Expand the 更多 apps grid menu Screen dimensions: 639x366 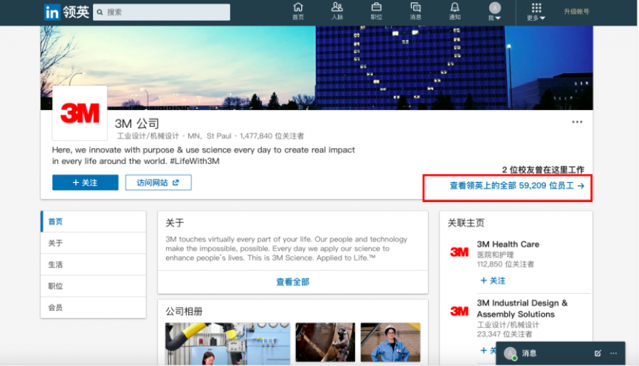coord(536,12)
